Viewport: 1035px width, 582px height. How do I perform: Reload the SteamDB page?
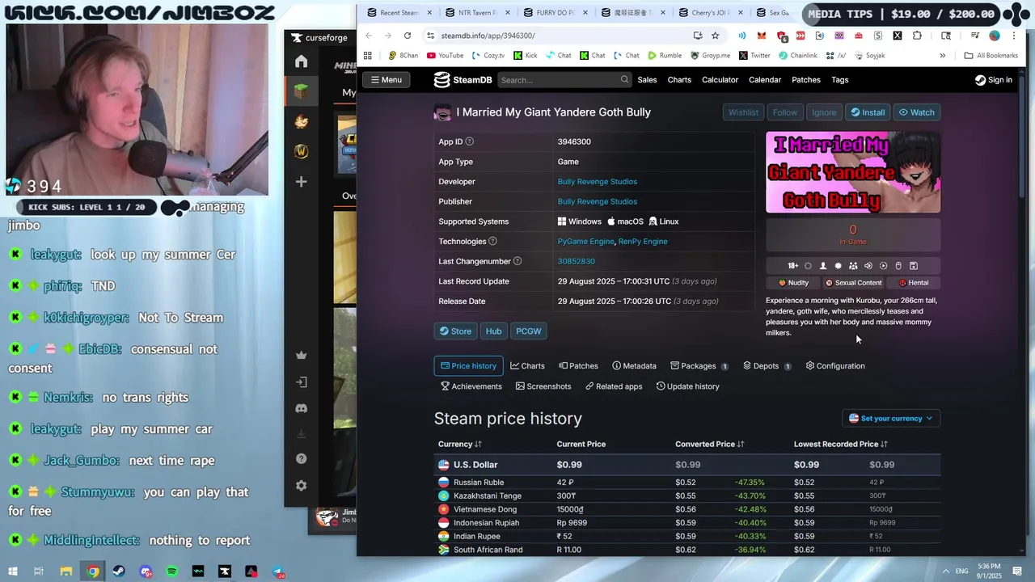click(408, 36)
